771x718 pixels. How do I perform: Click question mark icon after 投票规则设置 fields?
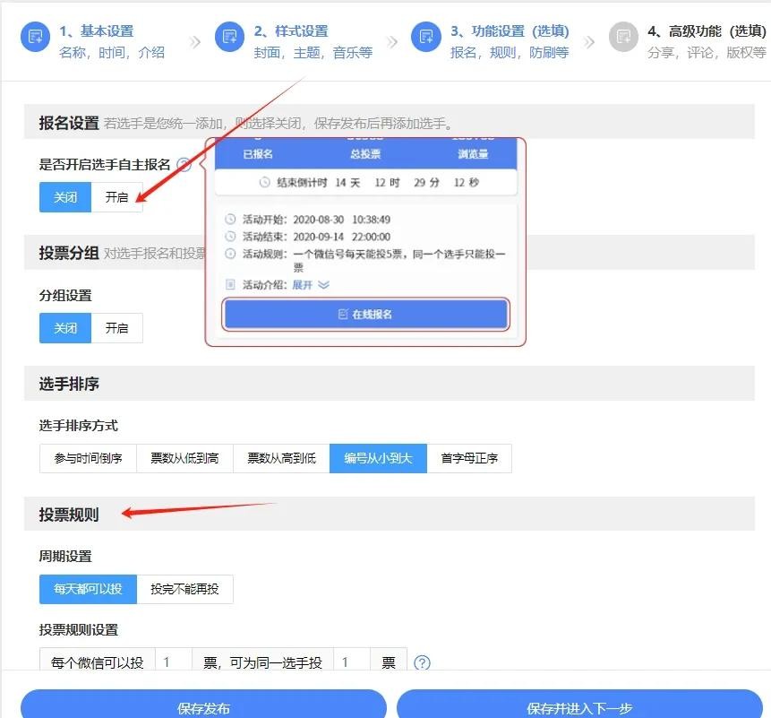[x=423, y=663]
